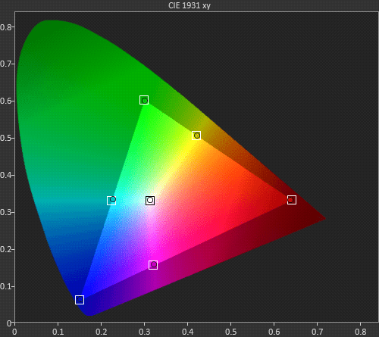This screenshot has height=337, width=379.
Task: Click the red primary target square marker
Action: (292, 200)
